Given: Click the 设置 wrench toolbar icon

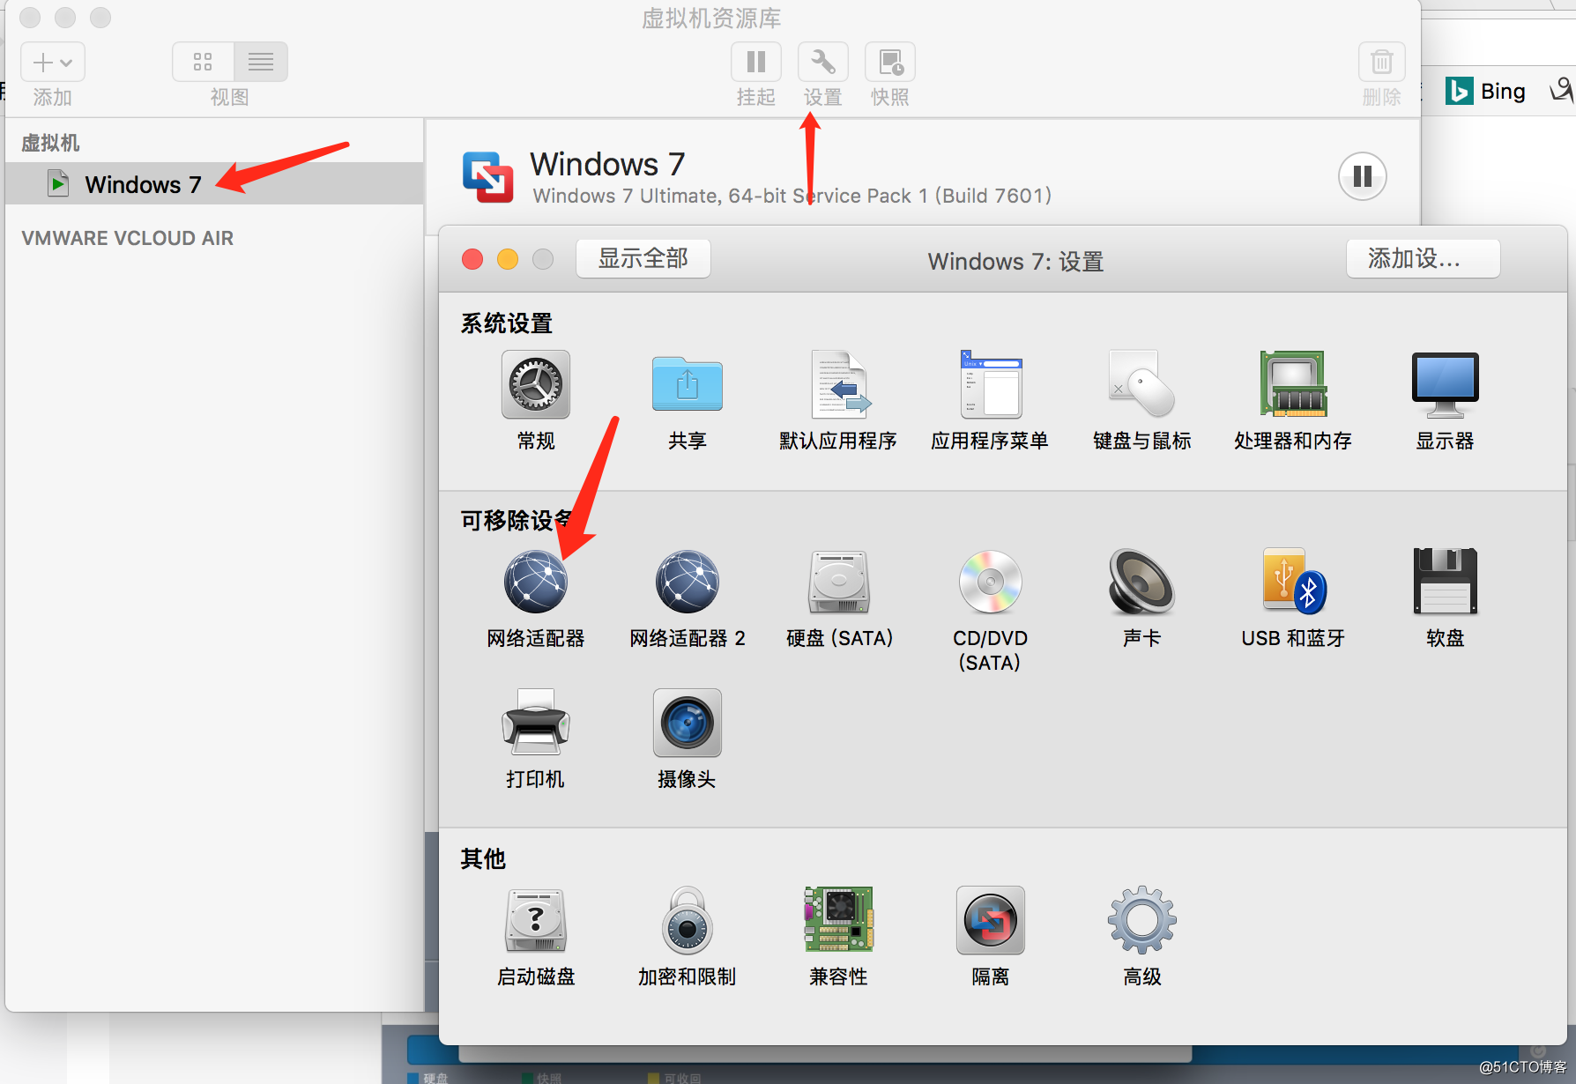Looking at the screenshot, I should (823, 62).
